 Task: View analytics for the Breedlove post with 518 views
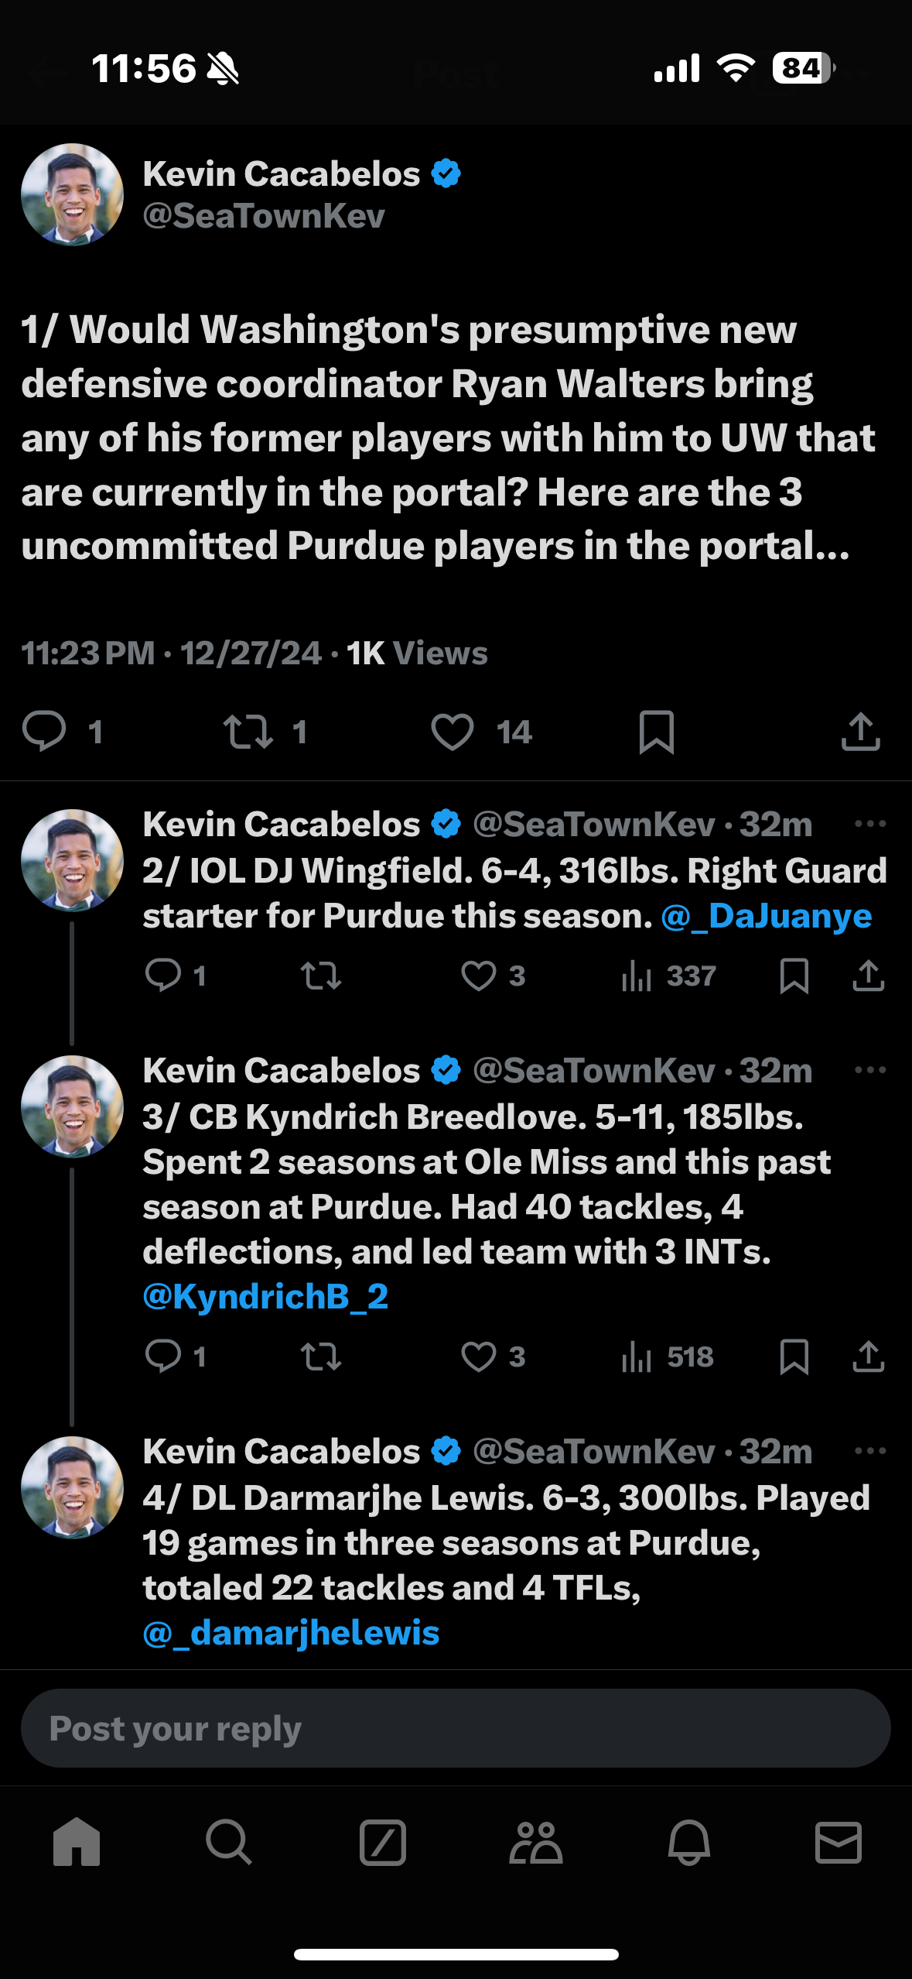667,1356
